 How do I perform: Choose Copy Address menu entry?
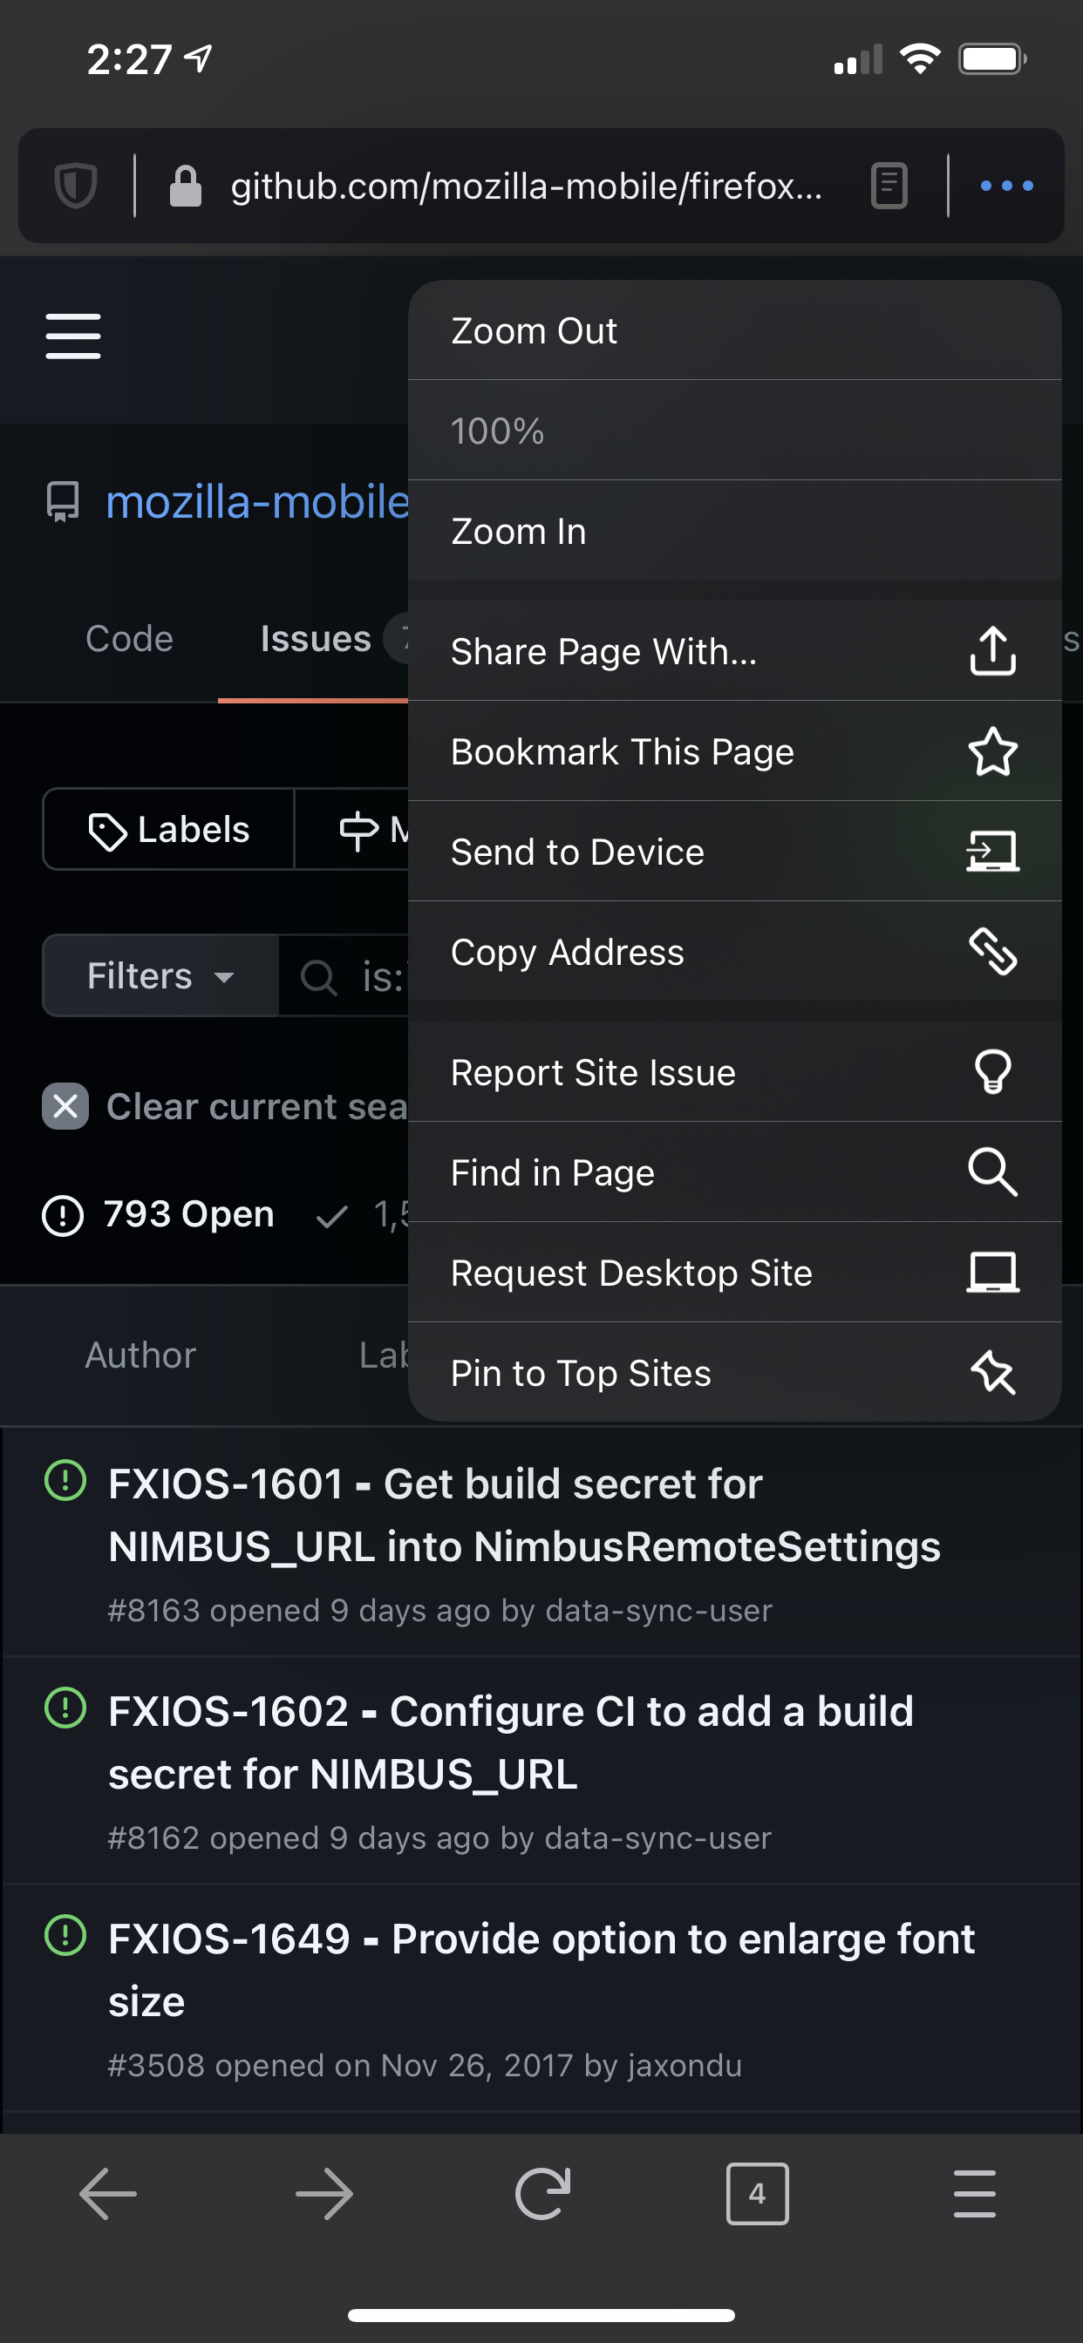734,951
